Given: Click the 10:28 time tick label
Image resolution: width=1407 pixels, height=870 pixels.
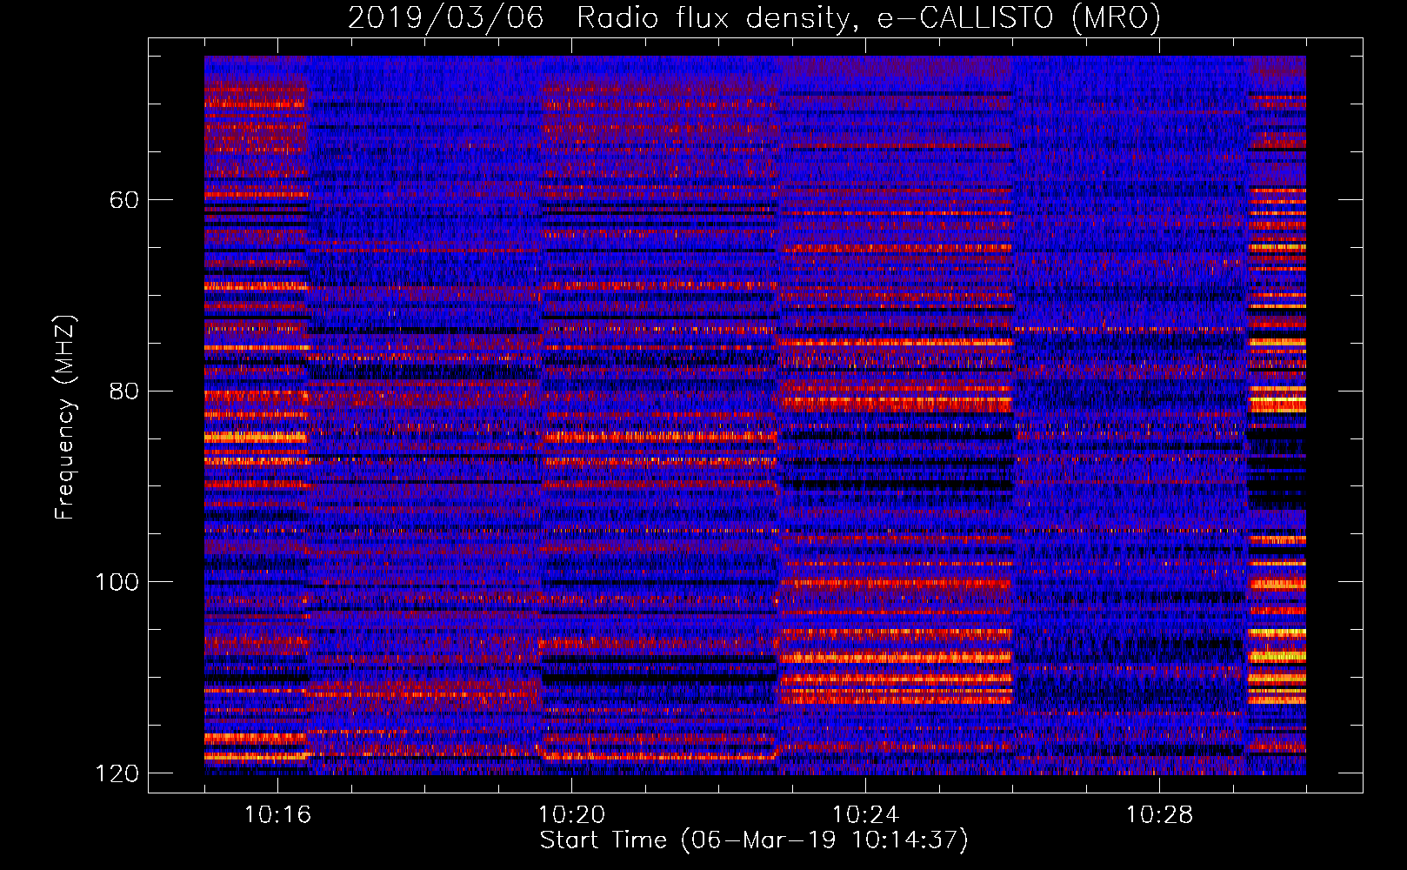Looking at the screenshot, I should (1159, 814).
